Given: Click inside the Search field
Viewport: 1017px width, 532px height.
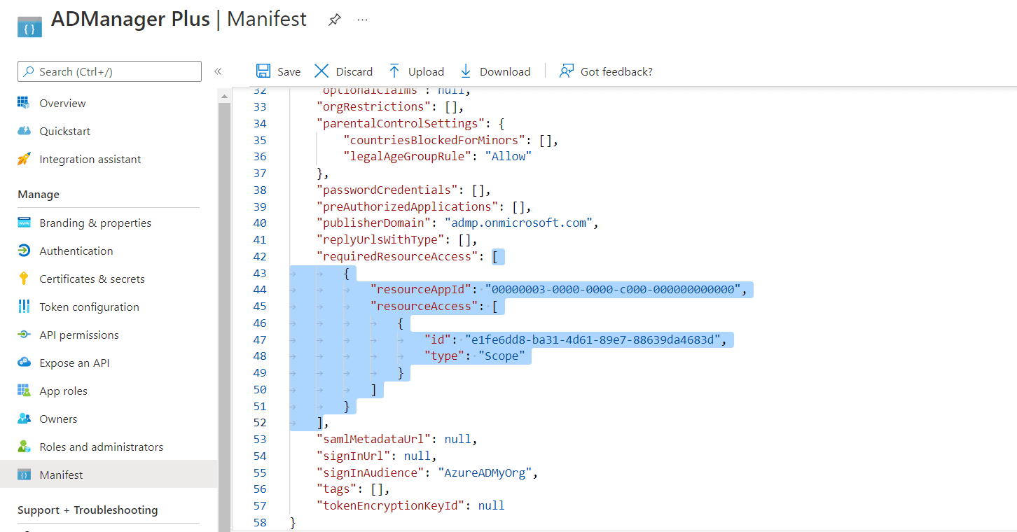Looking at the screenshot, I should click(x=109, y=71).
